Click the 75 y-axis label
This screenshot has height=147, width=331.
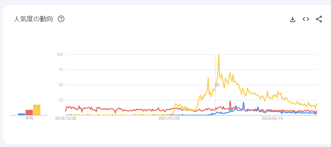[x=61, y=69]
